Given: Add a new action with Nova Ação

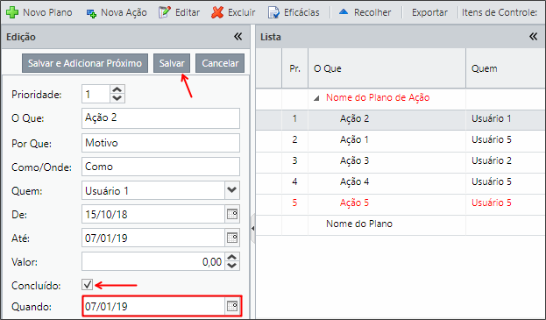Looking at the screenshot, I should point(117,12).
